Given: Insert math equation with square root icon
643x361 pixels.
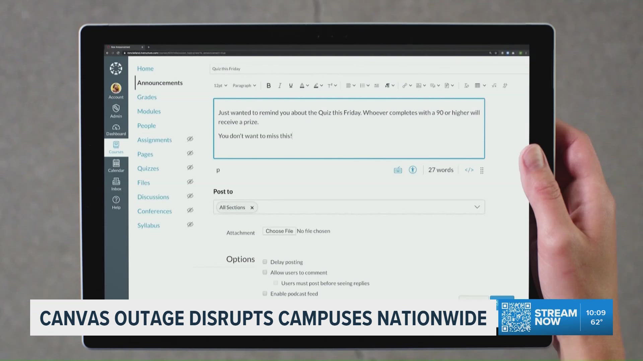Looking at the screenshot, I should coord(494,86).
